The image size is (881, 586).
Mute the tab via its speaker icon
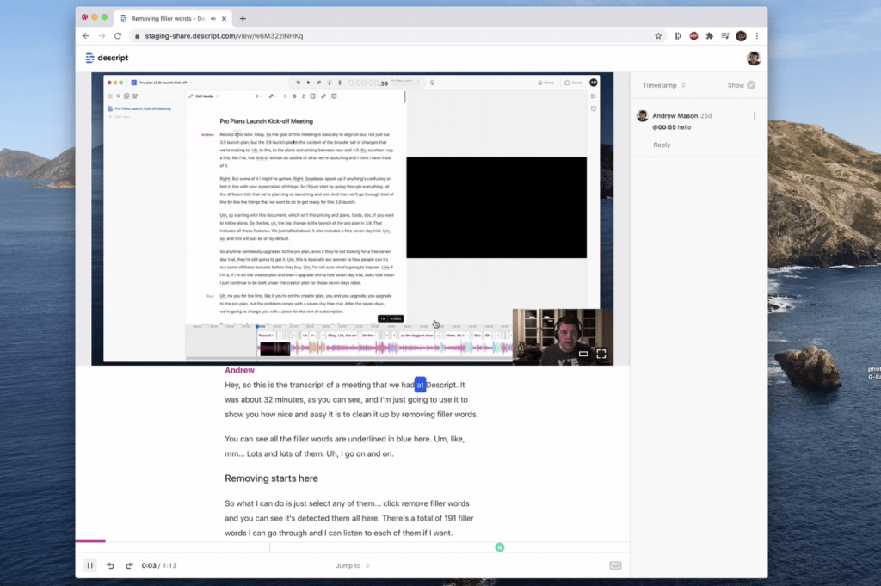pos(213,19)
